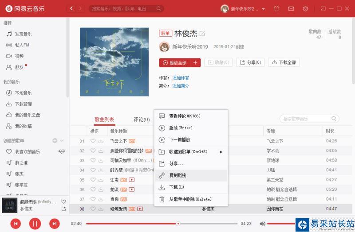Like song 07 当你 heart
This screenshot has height=232, width=355.
(93, 199)
